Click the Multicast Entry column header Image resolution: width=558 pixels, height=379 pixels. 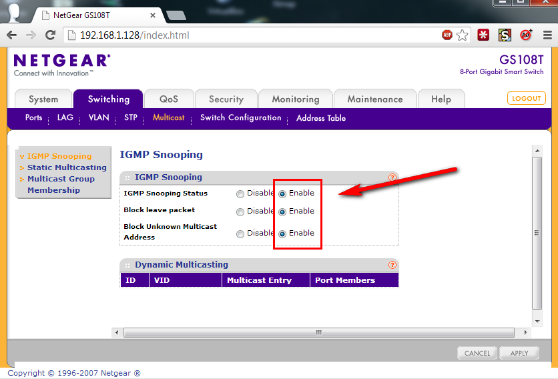tap(266, 280)
